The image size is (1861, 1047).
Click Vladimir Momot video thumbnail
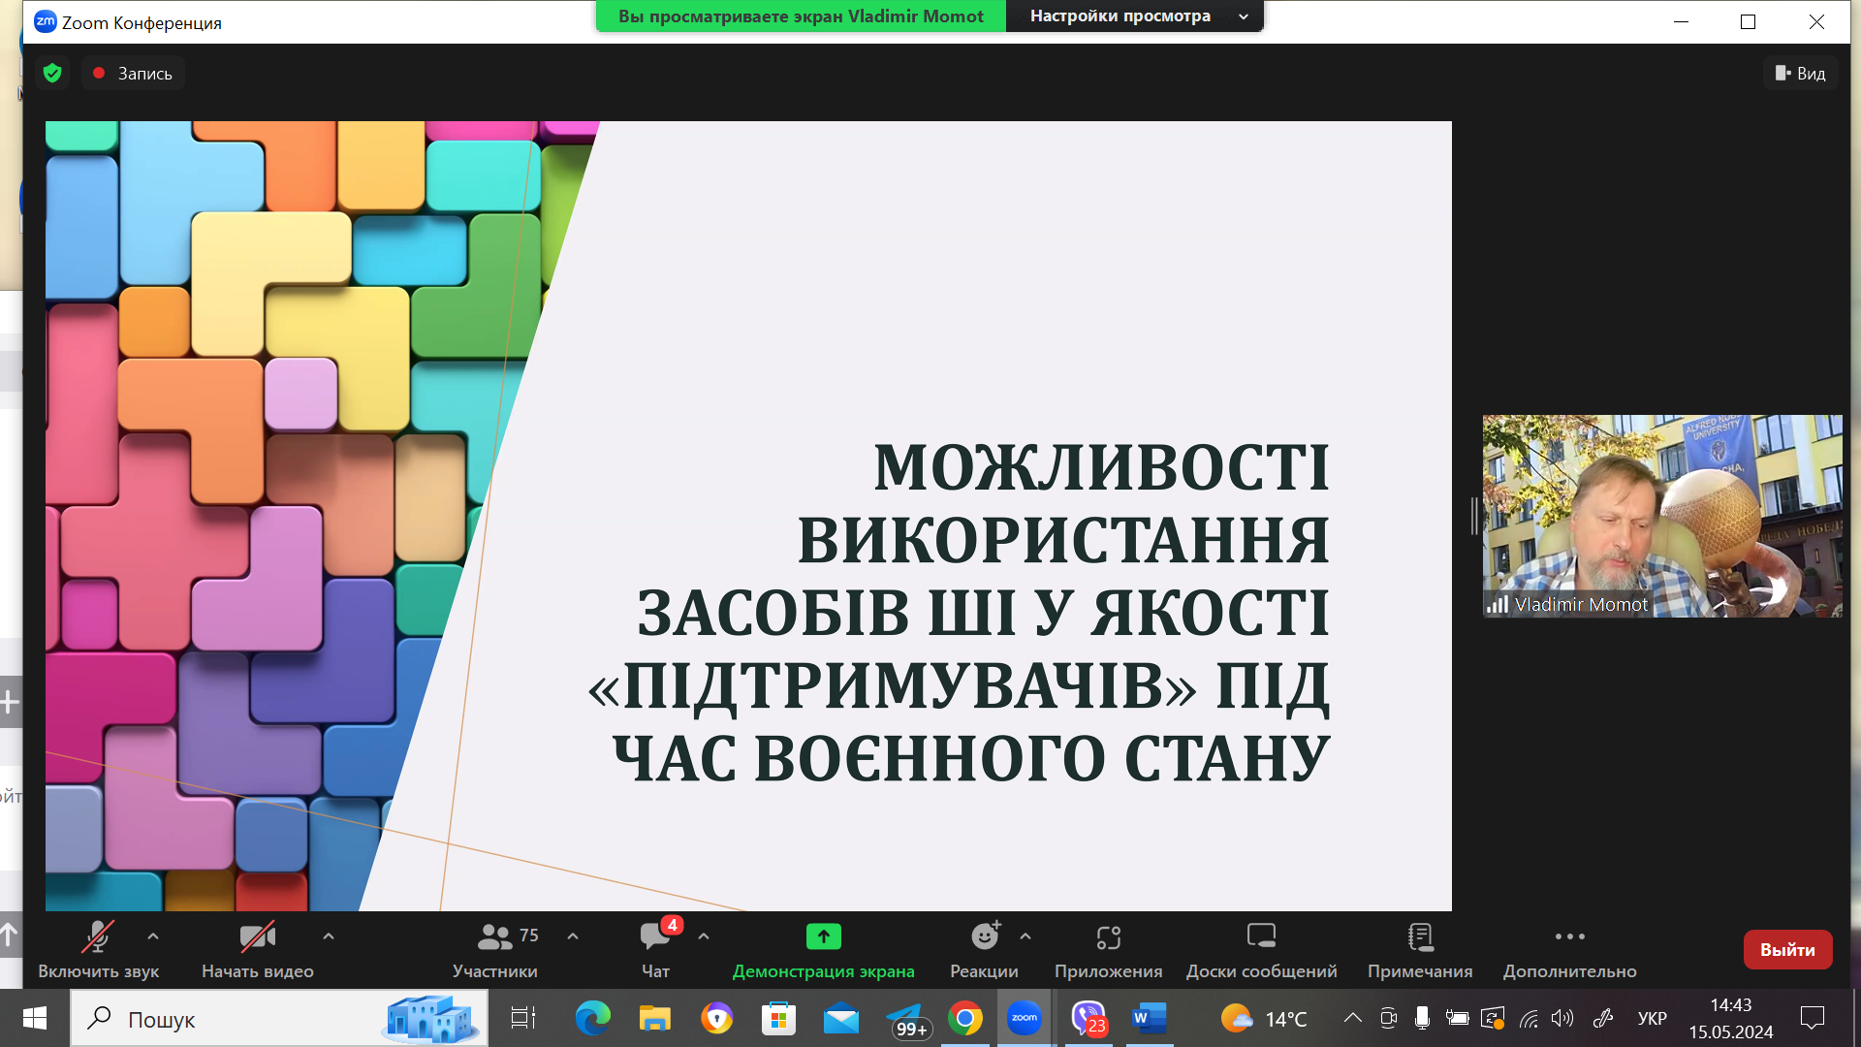(x=1662, y=516)
